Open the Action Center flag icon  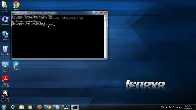pos(170,107)
